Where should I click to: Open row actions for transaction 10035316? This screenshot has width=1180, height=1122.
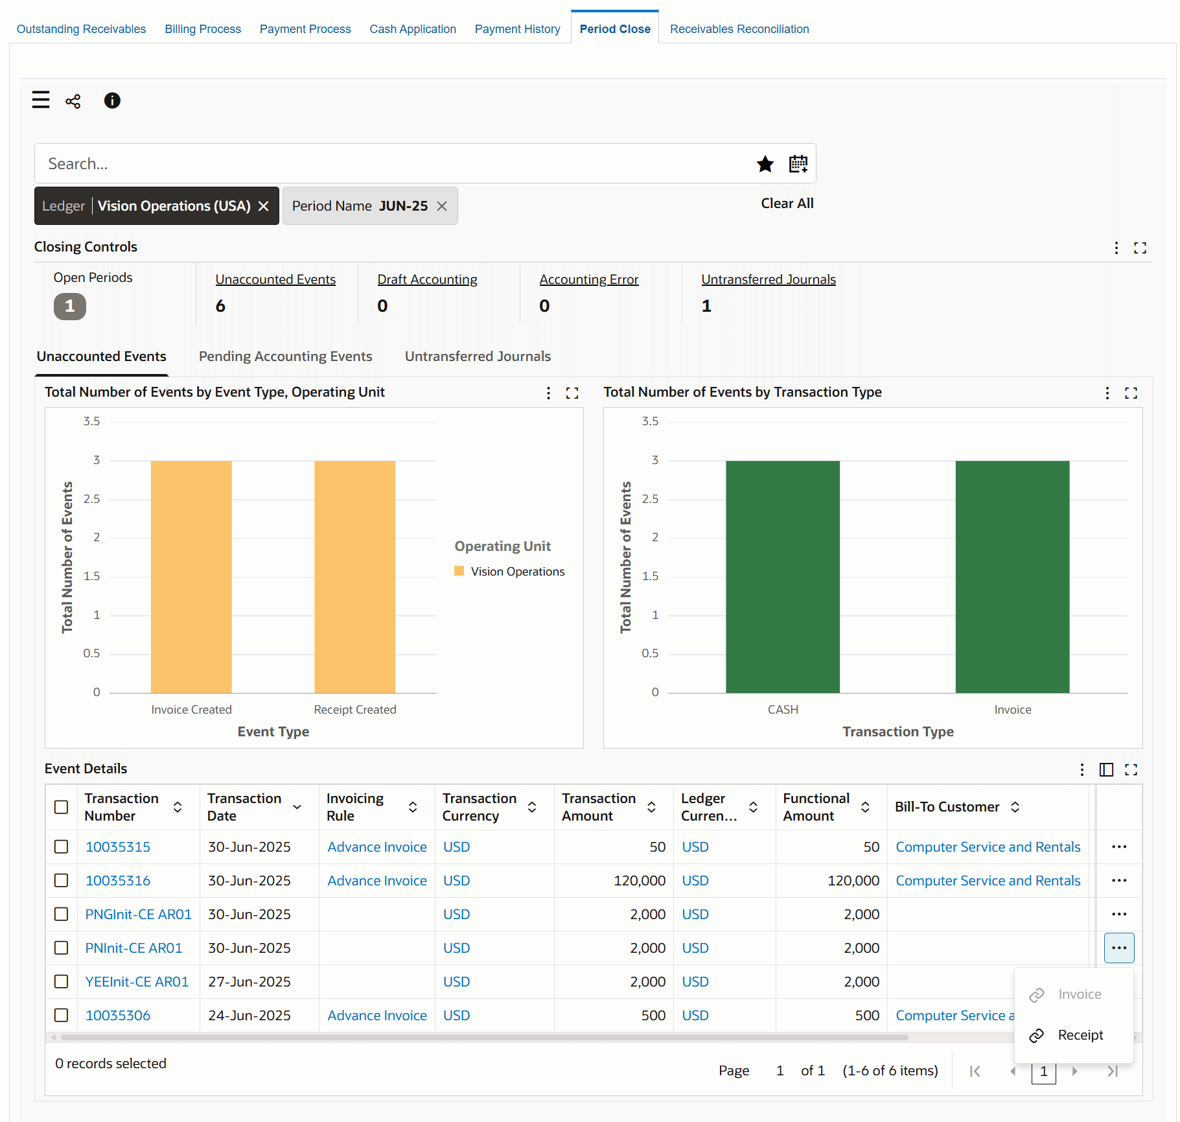point(1119,881)
